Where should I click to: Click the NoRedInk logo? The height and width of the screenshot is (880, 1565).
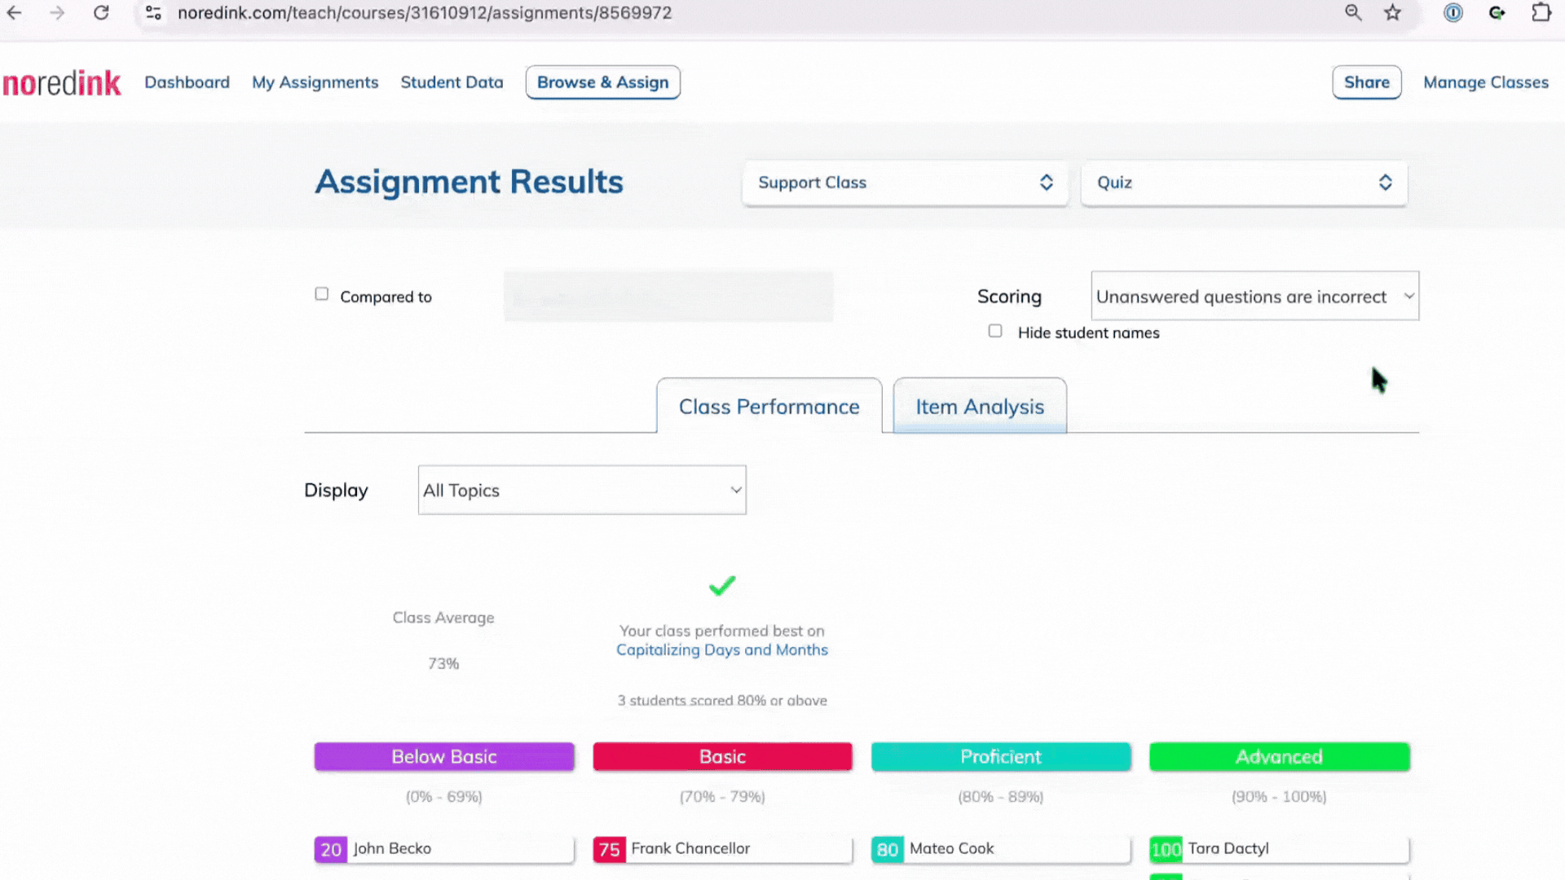[62, 83]
